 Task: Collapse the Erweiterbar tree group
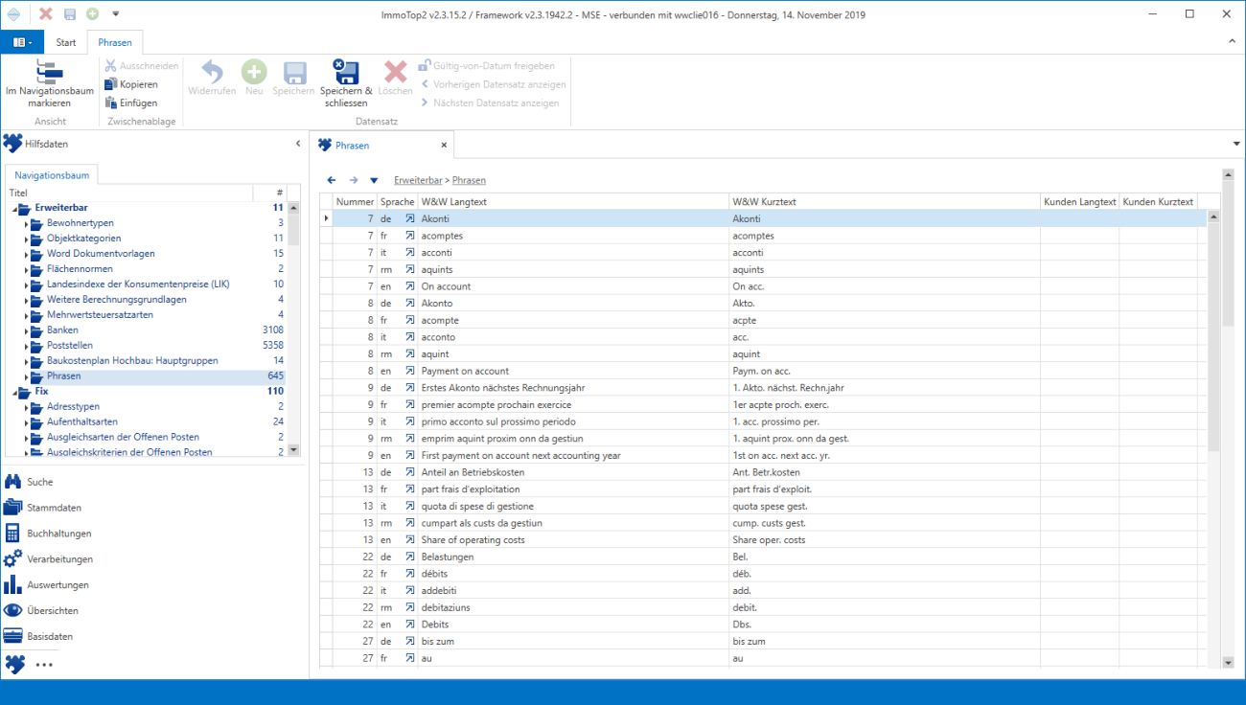pos(14,208)
